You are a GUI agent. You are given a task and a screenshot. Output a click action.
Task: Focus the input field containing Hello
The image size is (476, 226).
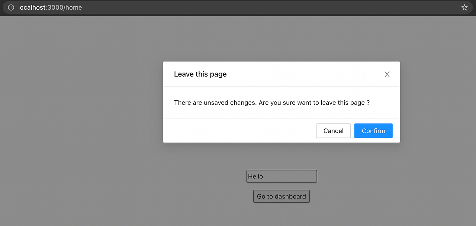(x=282, y=176)
